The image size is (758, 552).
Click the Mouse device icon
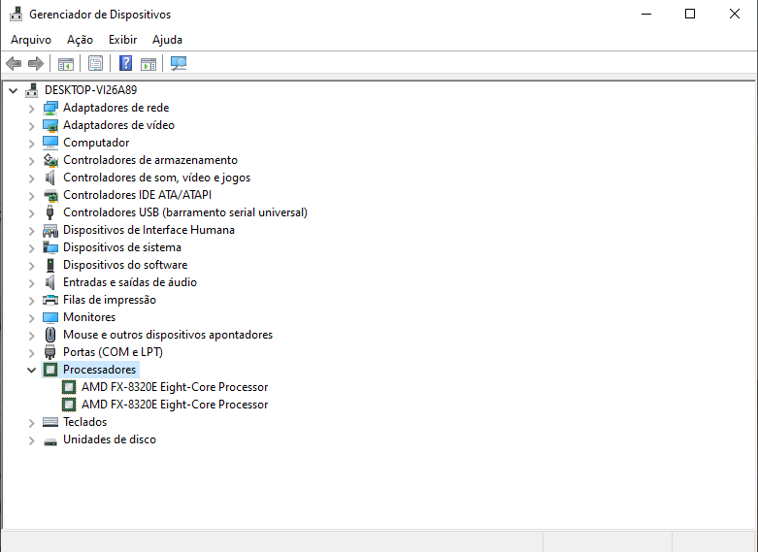point(50,335)
